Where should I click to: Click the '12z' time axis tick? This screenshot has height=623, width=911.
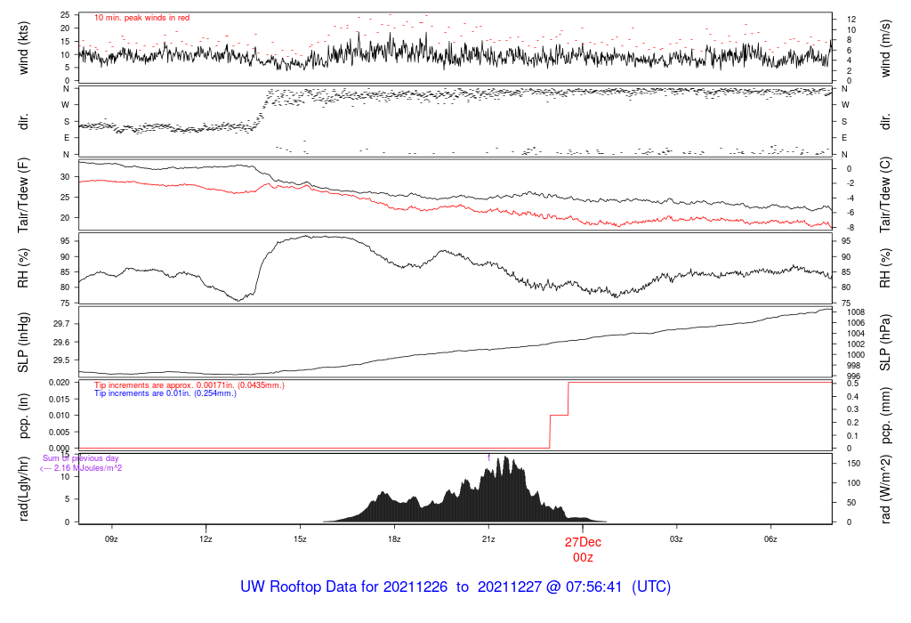[206, 538]
